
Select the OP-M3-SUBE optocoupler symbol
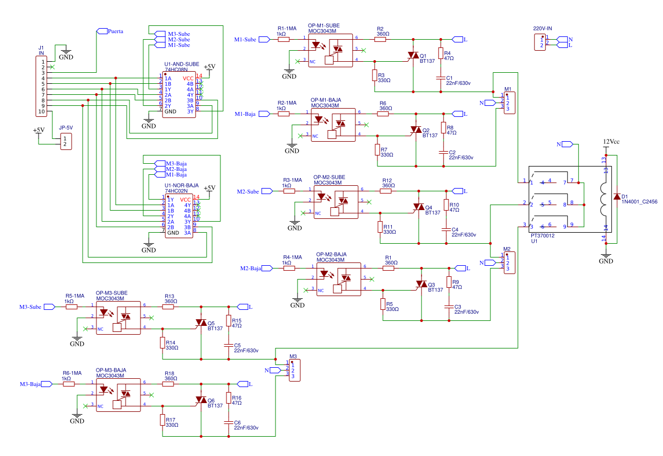point(118,317)
